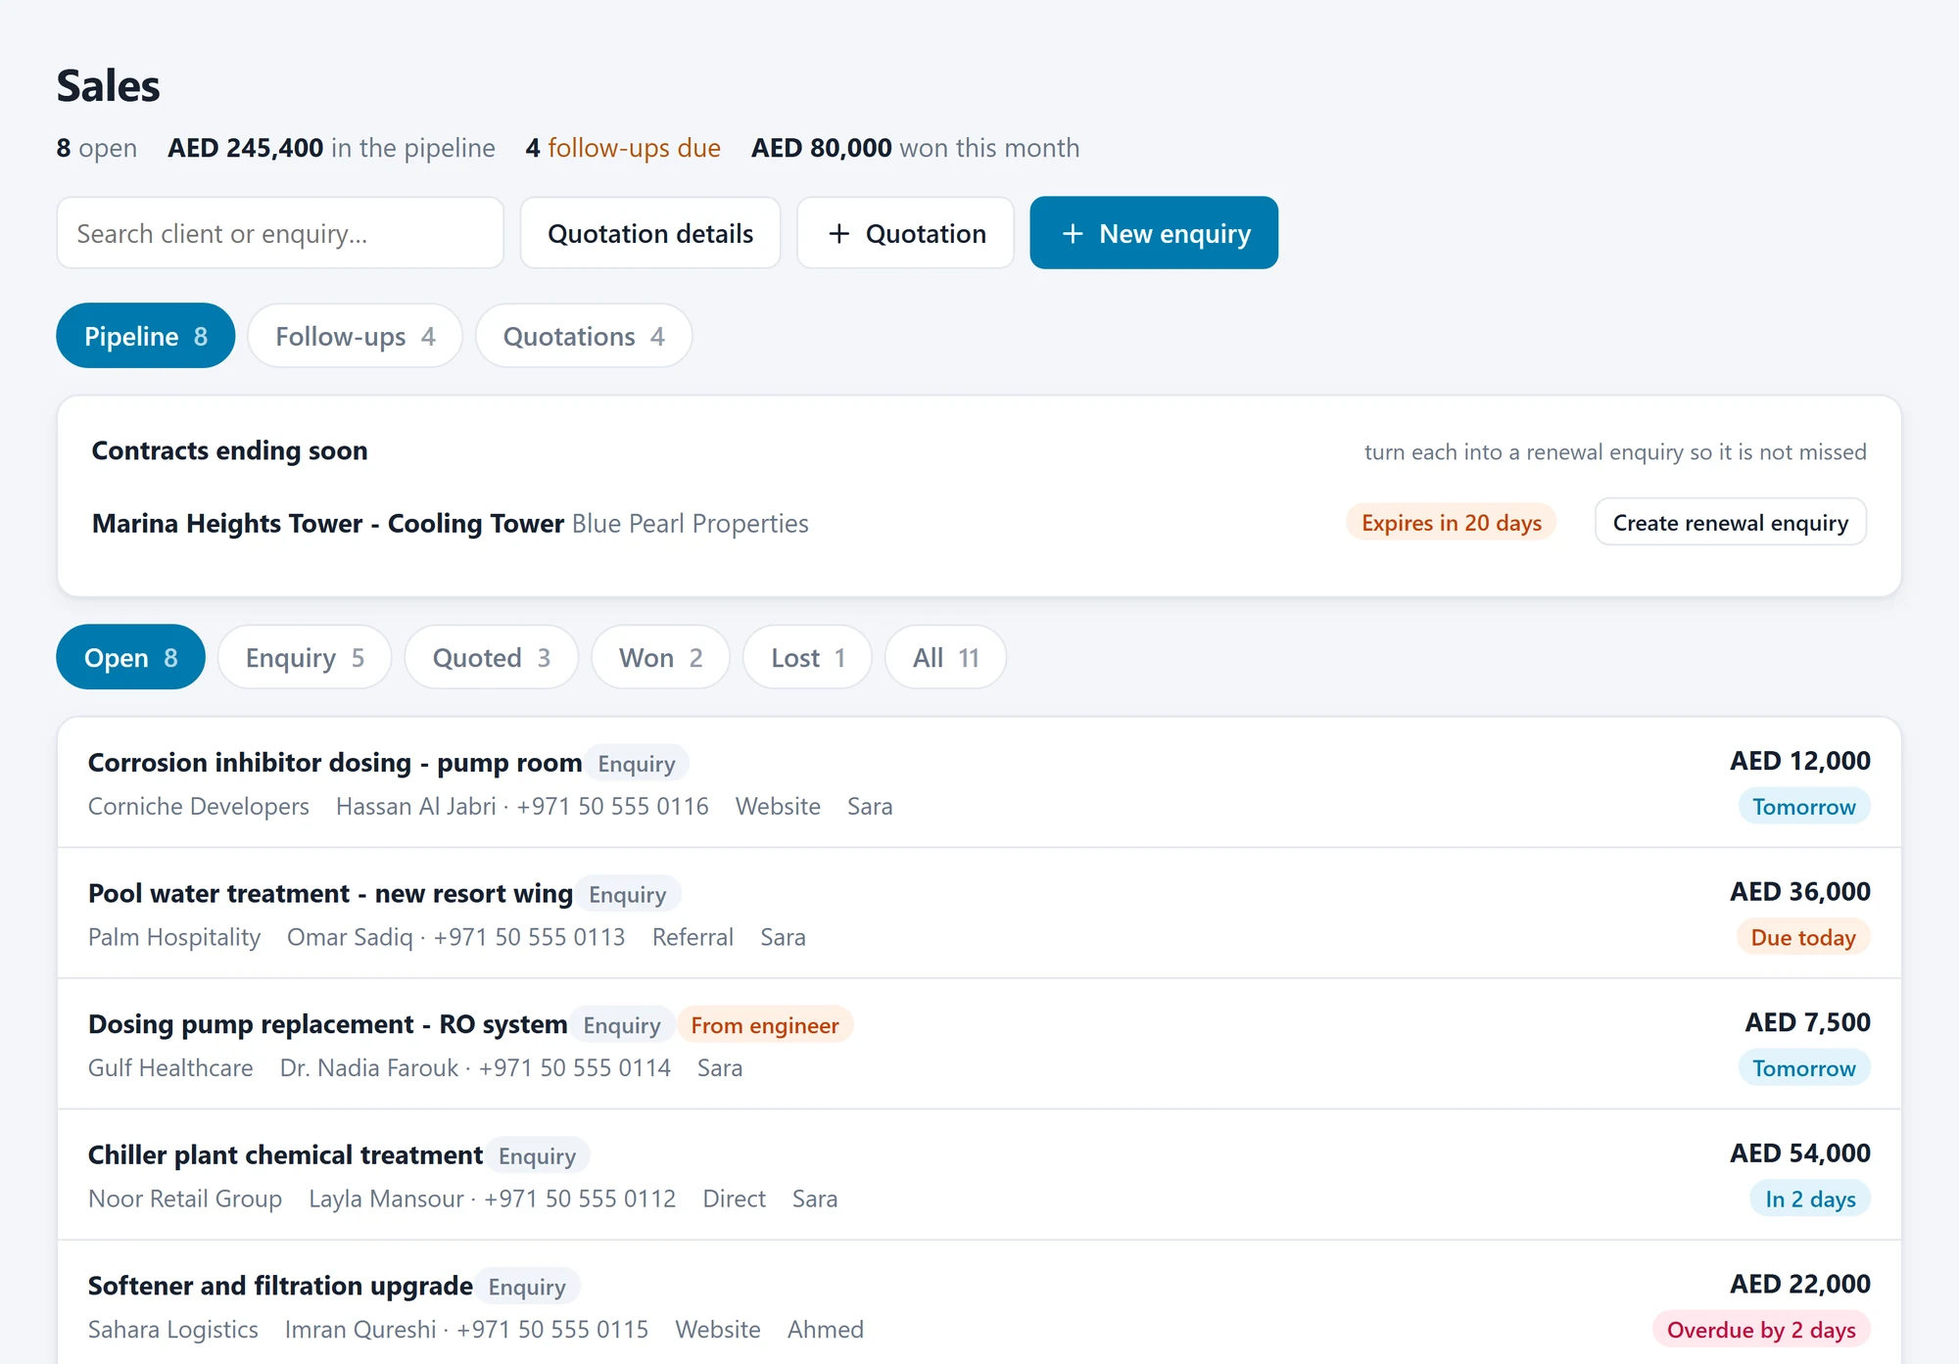Image resolution: width=1959 pixels, height=1364 pixels.
Task: Click Tomorrow badge on Corrosion inhibitor row
Action: point(1804,807)
